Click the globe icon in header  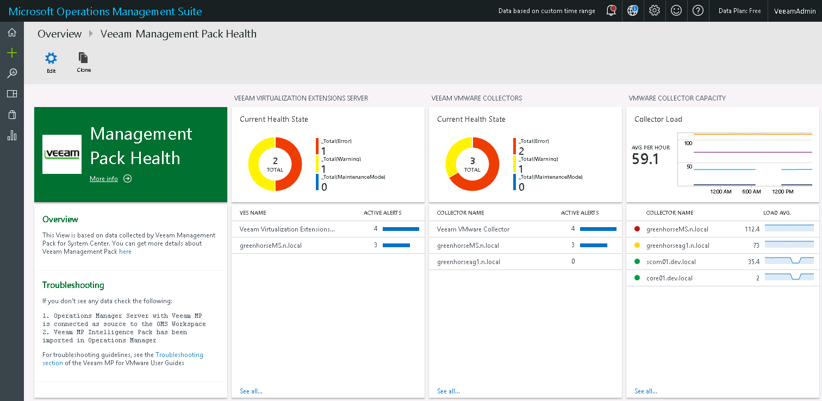tap(633, 10)
